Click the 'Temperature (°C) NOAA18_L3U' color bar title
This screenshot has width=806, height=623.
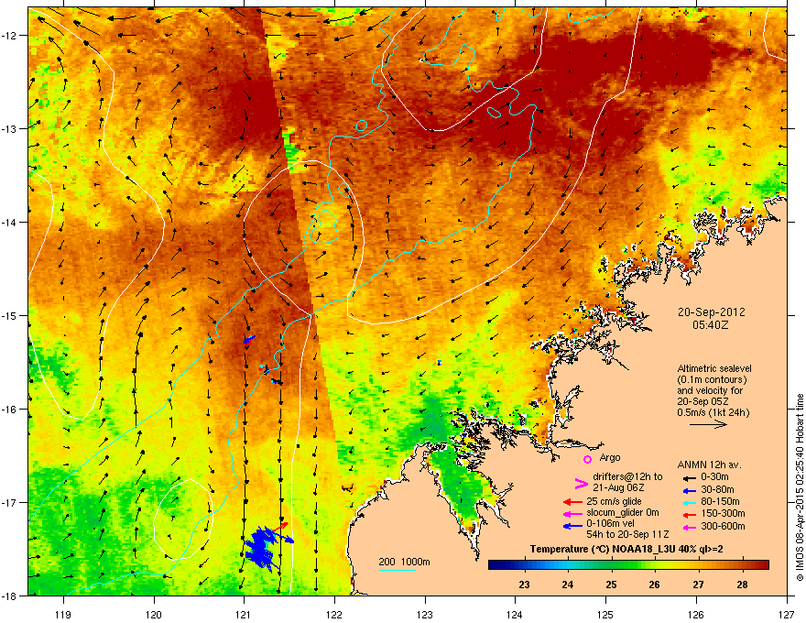click(x=601, y=550)
